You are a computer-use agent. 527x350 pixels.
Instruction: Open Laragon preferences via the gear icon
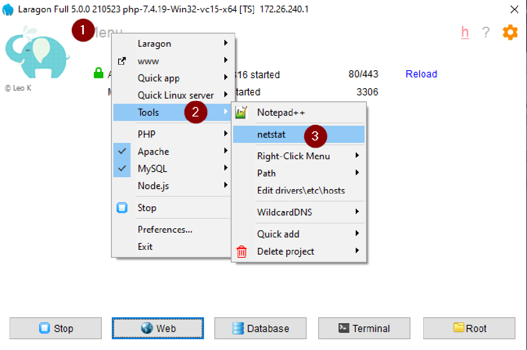pos(510,33)
